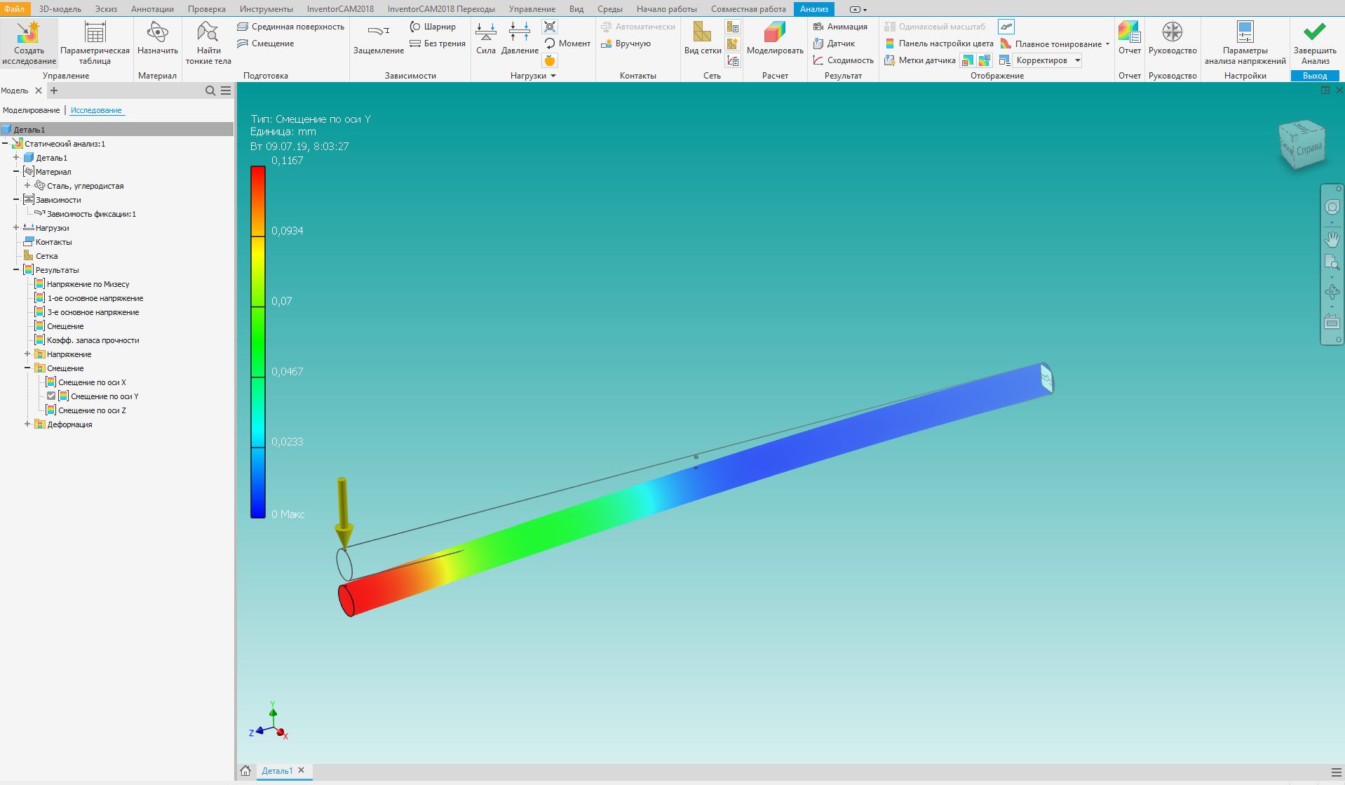Play the Анимация of results
The image size is (1345, 785).
tap(840, 27)
